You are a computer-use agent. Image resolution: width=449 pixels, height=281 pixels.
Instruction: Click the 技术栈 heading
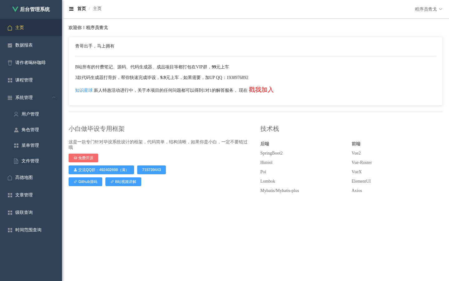point(270,129)
